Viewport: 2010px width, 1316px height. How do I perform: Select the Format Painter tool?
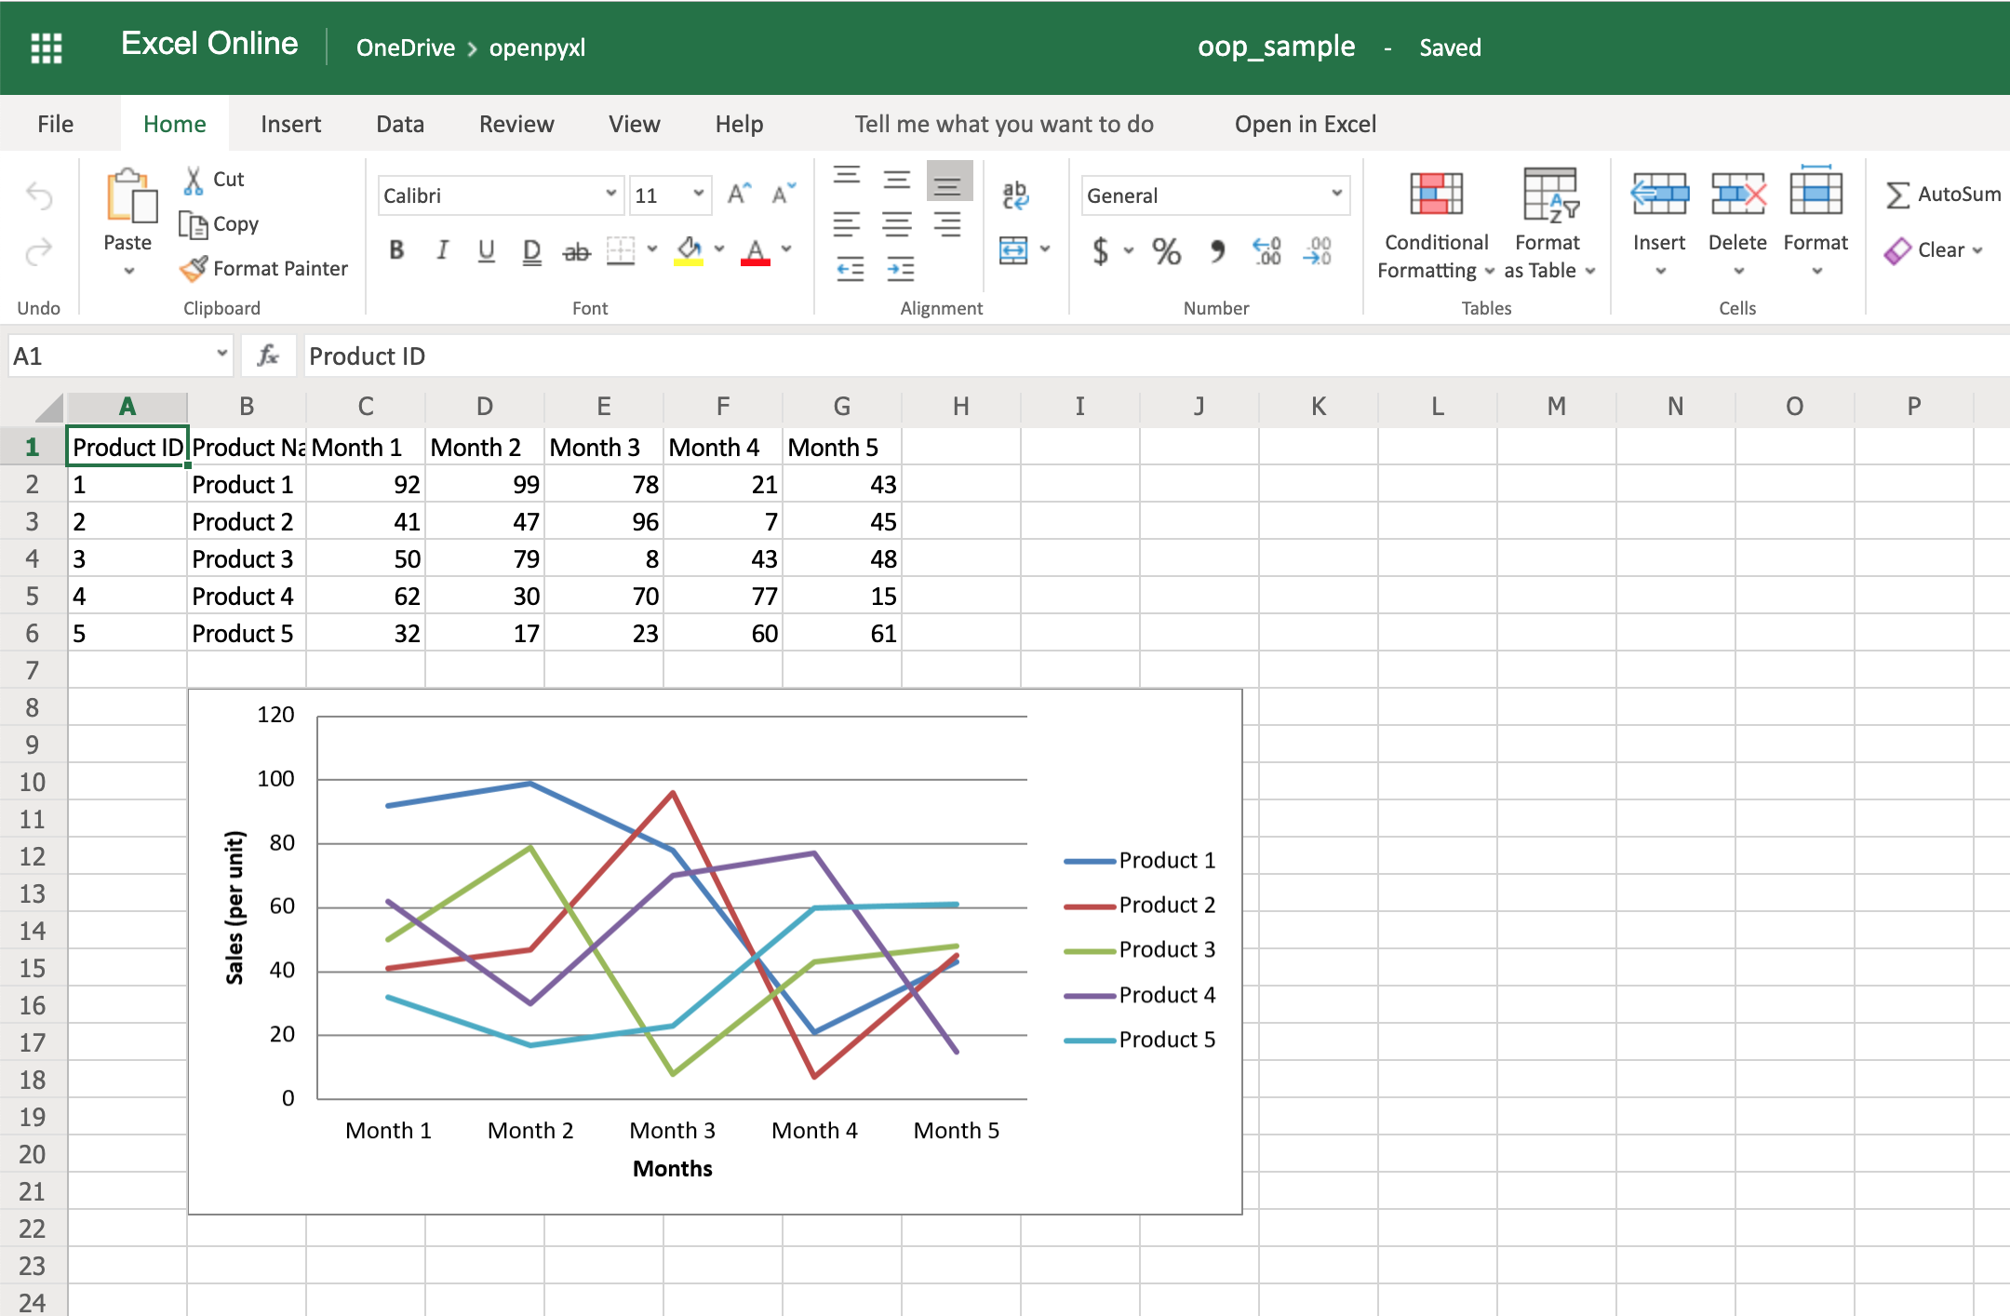pyautogui.click(x=263, y=268)
